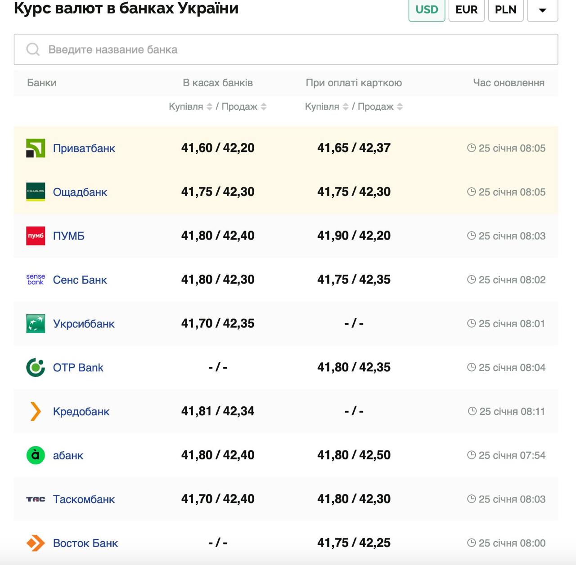The image size is (576, 565).
Task: Click the Sense Bank logo icon
Action: (x=36, y=280)
